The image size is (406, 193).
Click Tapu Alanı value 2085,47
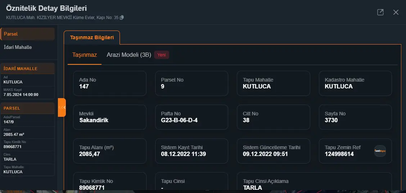click(x=90, y=154)
